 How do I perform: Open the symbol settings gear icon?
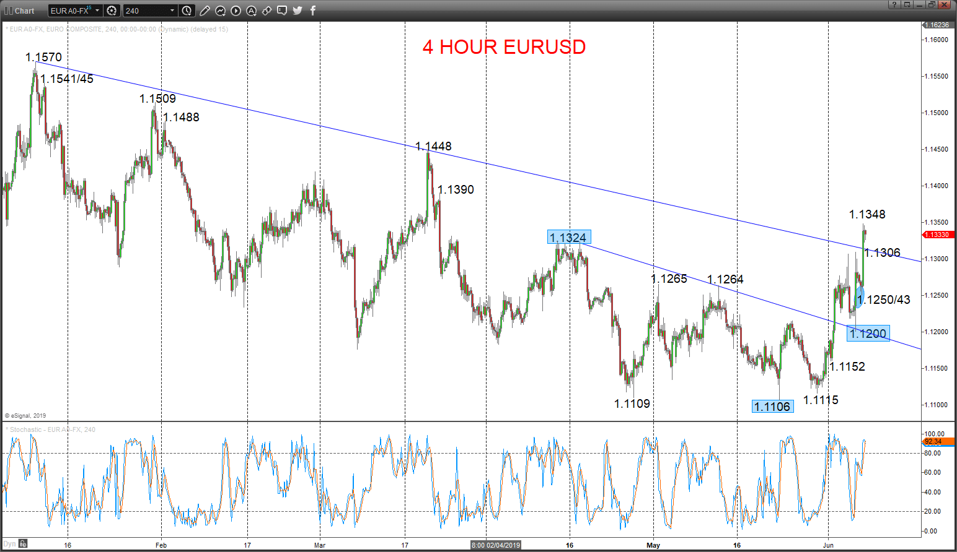point(112,11)
